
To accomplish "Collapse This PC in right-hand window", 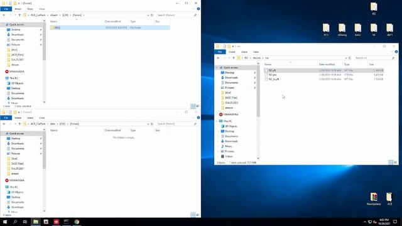I will (217, 121).
